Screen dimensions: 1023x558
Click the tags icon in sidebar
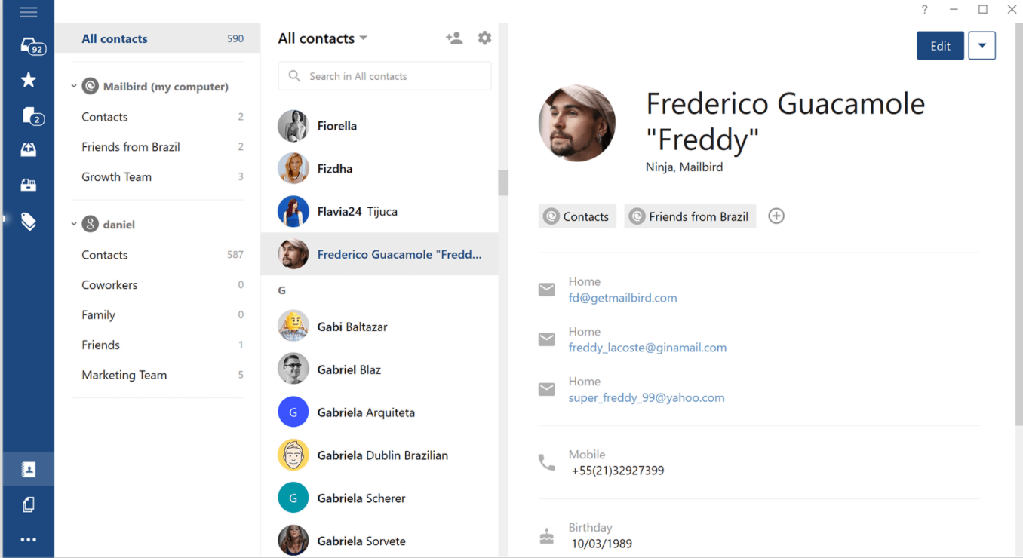click(29, 221)
